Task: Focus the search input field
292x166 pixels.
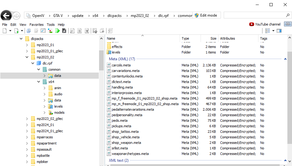Action: point(255,15)
